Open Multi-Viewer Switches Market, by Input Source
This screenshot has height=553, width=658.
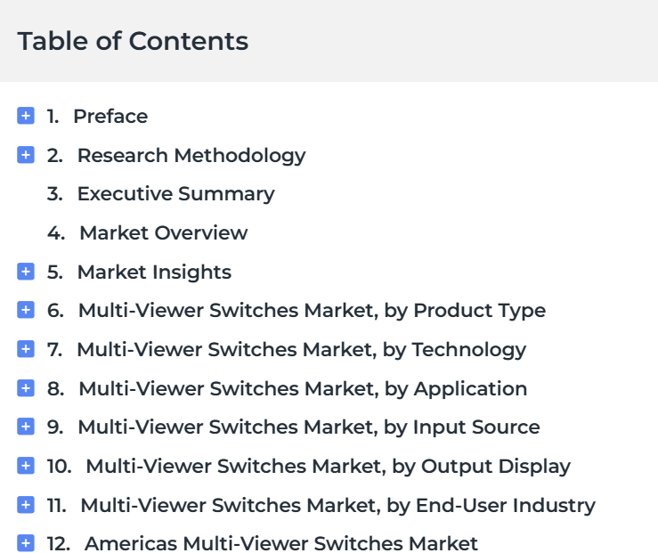309,427
